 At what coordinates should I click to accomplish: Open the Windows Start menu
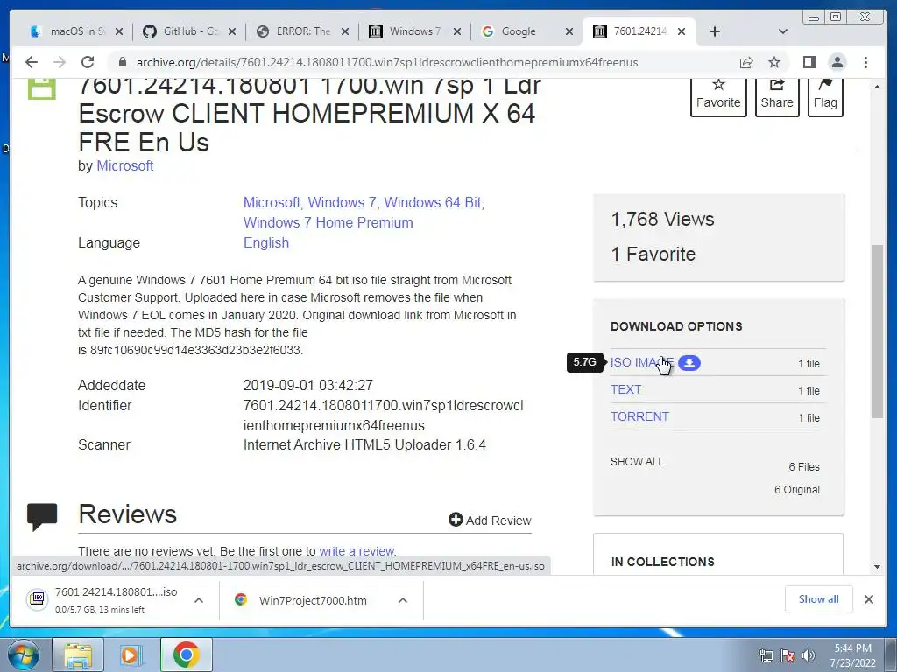pyautogui.click(x=24, y=654)
